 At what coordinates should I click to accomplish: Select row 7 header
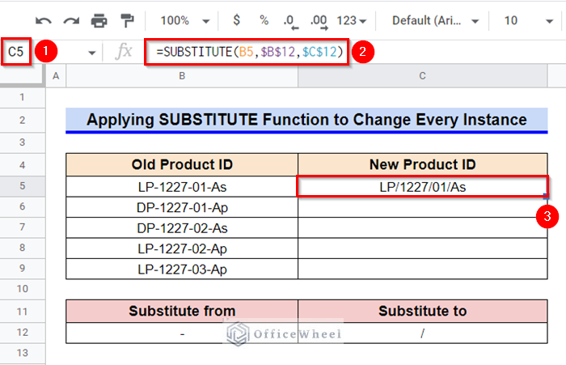(x=23, y=227)
